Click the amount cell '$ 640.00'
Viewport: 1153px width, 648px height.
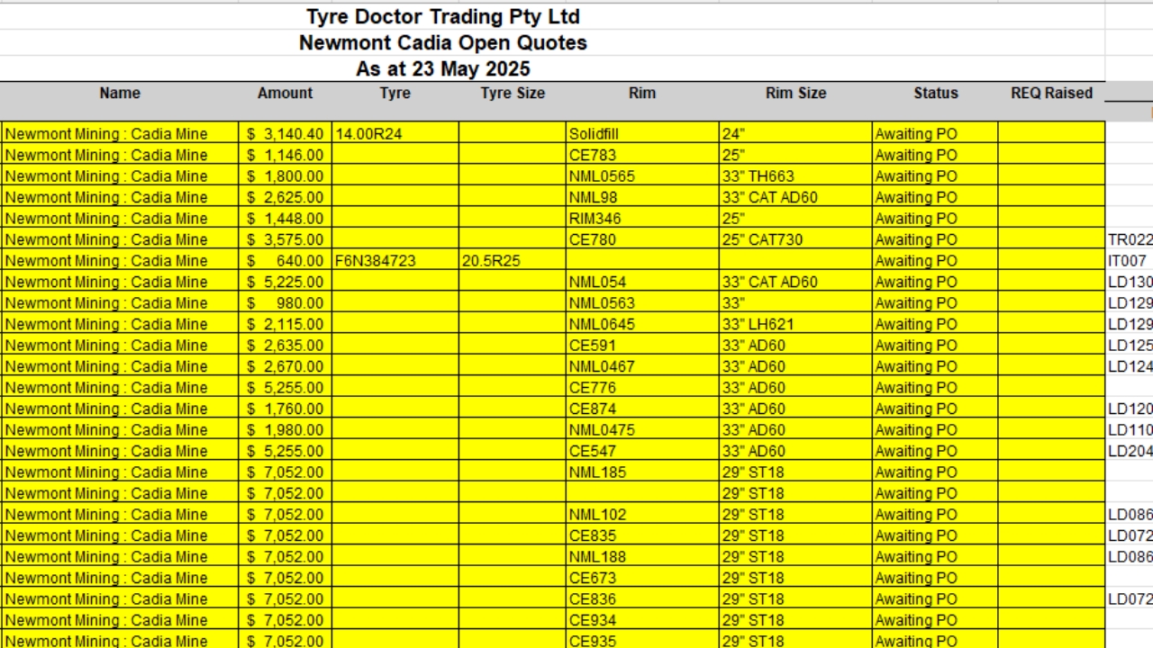[286, 261]
